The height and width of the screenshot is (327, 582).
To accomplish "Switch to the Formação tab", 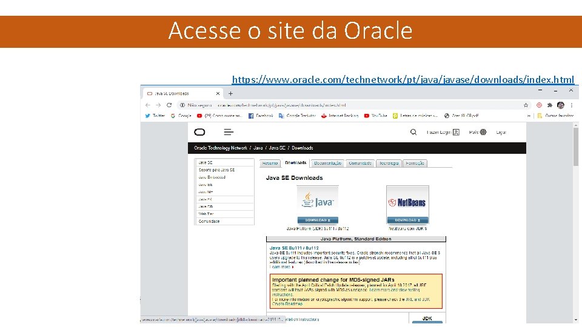I will pyautogui.click(x=415, y=163).
